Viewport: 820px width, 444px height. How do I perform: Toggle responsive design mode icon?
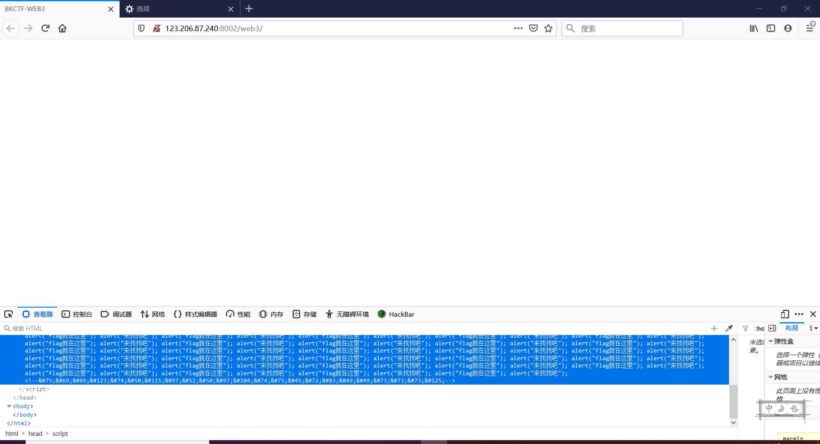(785, 314)
